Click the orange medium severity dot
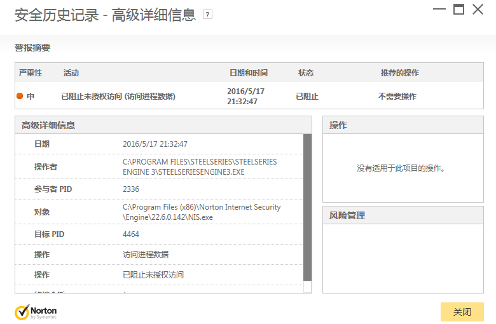Screen dimensions: 496x324 point(20,96)
